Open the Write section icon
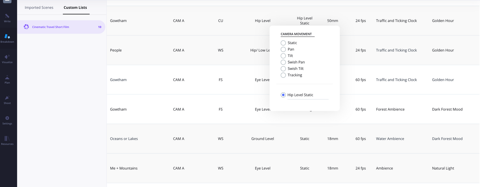480x187 pixels. point(7,16)
